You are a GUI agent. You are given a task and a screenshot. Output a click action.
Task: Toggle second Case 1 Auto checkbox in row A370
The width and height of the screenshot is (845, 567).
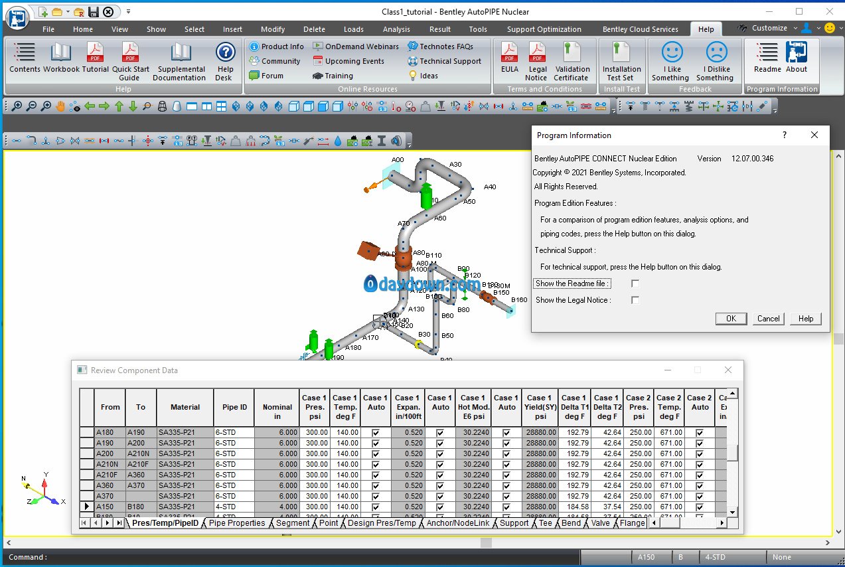tap(440, 496)
